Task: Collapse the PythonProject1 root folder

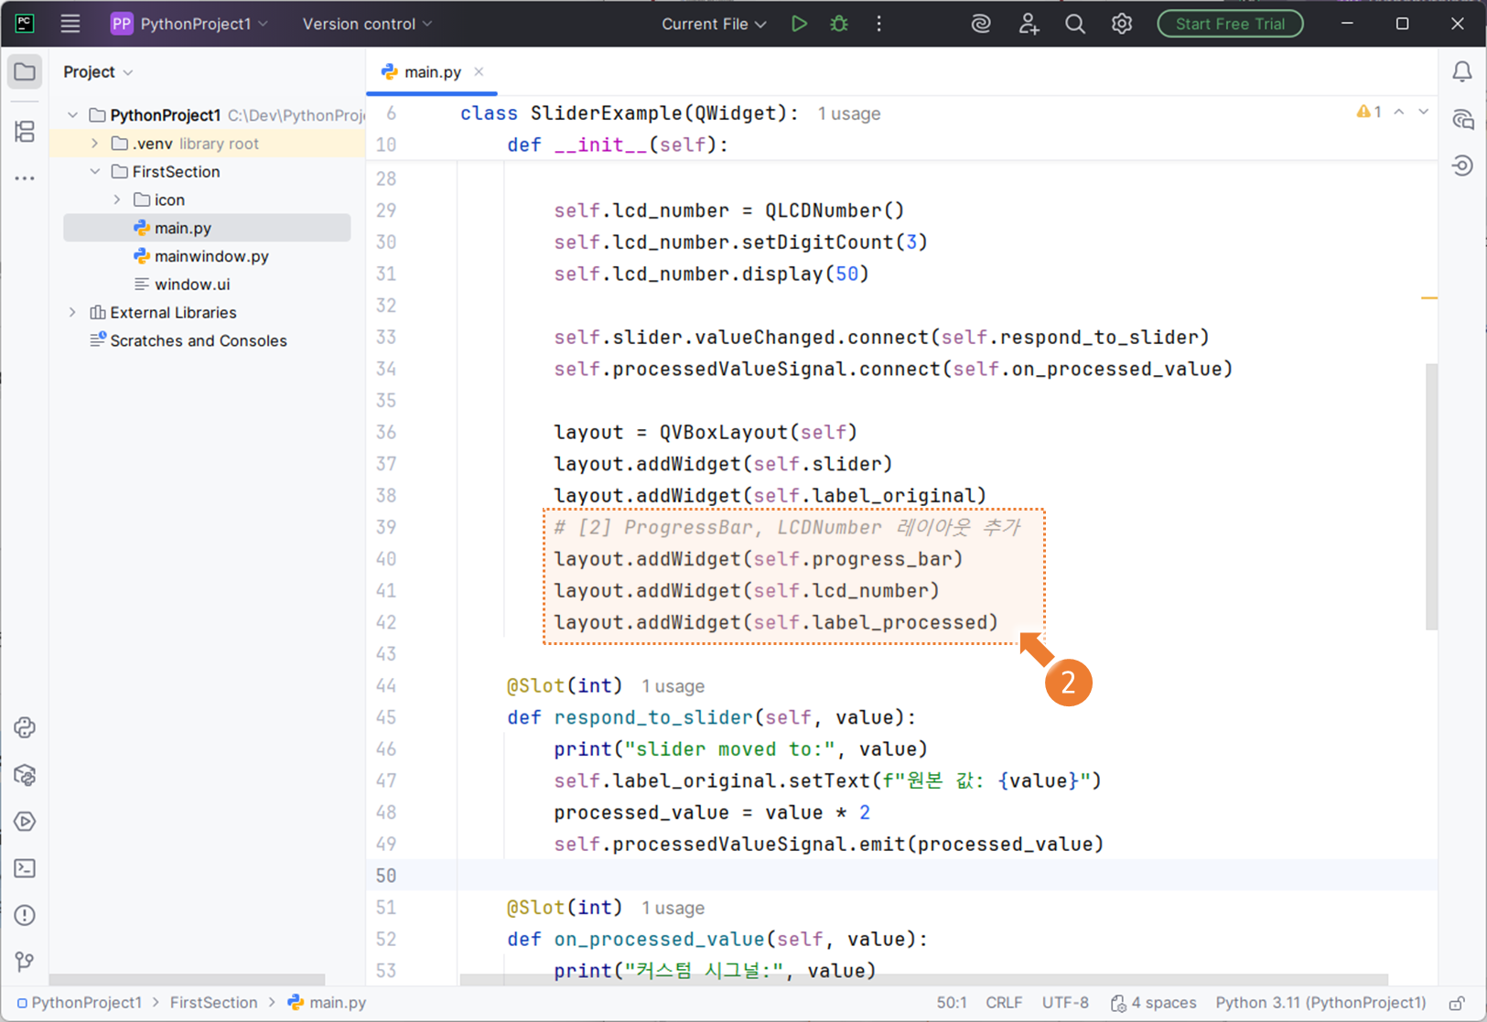Action: click(73, 115)
